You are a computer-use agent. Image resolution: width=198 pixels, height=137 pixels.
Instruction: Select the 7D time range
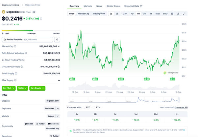(132, 14)
